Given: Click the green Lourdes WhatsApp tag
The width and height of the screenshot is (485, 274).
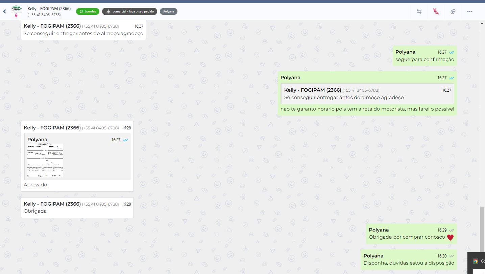Looking at the screenshot, I should coord(88,11).
